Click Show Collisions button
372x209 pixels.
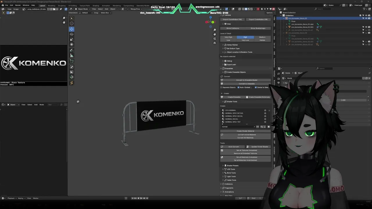[x=233, y=28]
